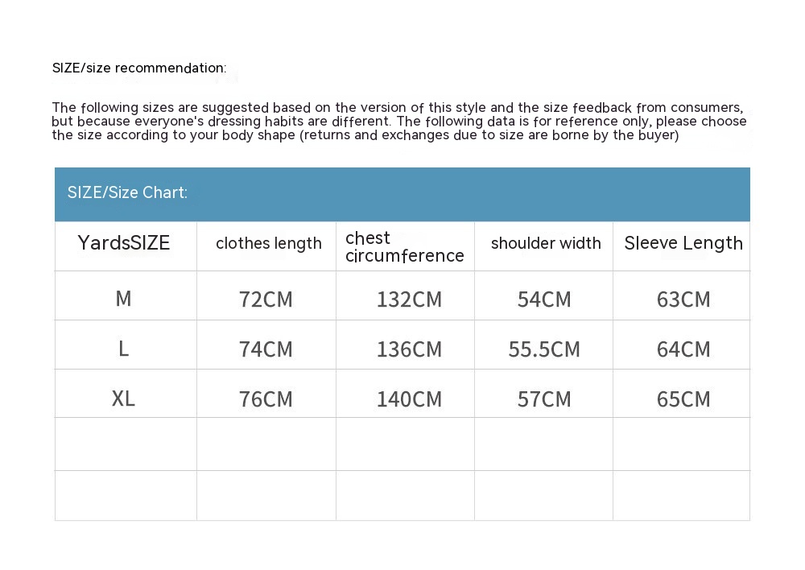Viewport: 805px width, 570px height.
Task: Click the 65CM sleeve length cell
Action: tap(683, 399)
